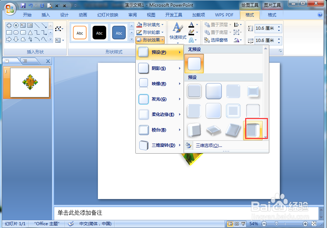Open the align objects menu
This screenshot has height=228, width=327.
click(x=238, y=25)
